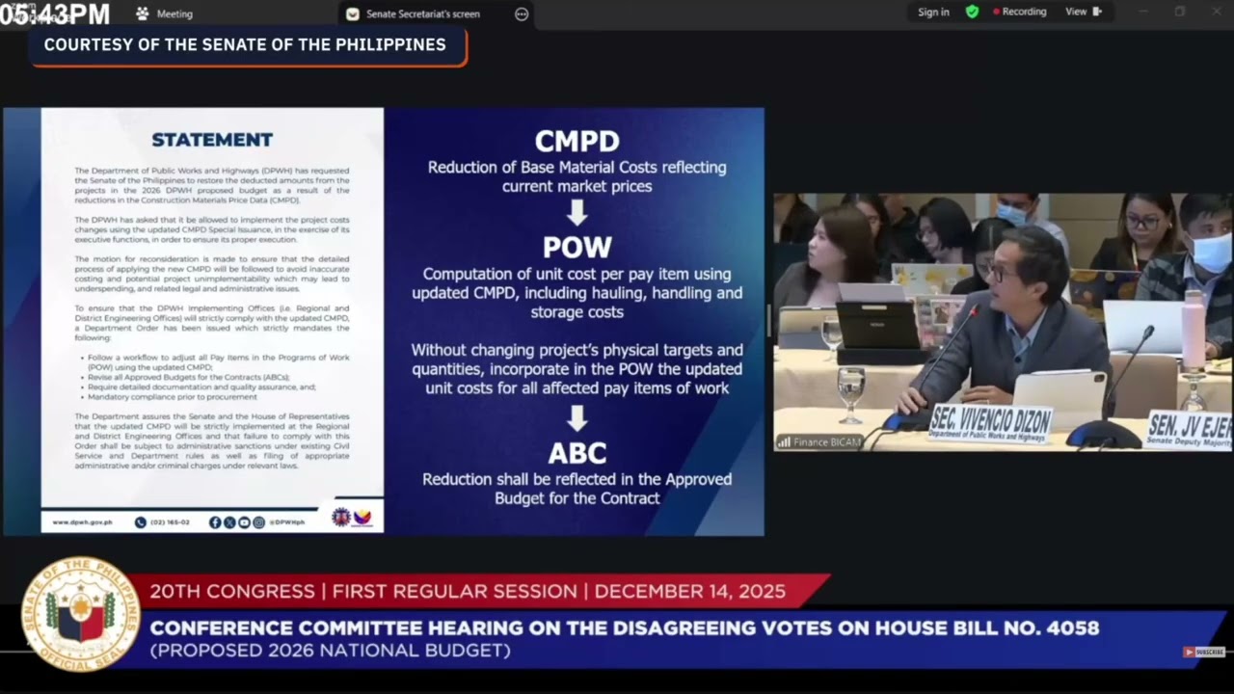
Task: Open the Meeting tab label
Action: 174,13
